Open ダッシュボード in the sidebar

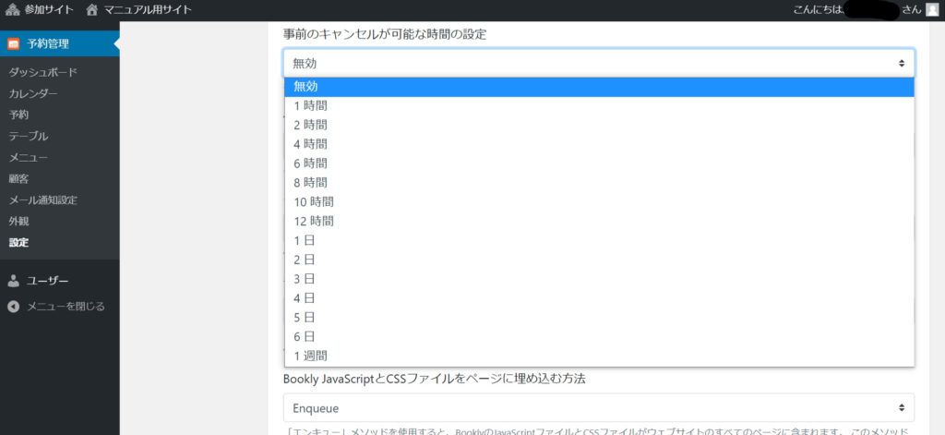coord(42,72)
